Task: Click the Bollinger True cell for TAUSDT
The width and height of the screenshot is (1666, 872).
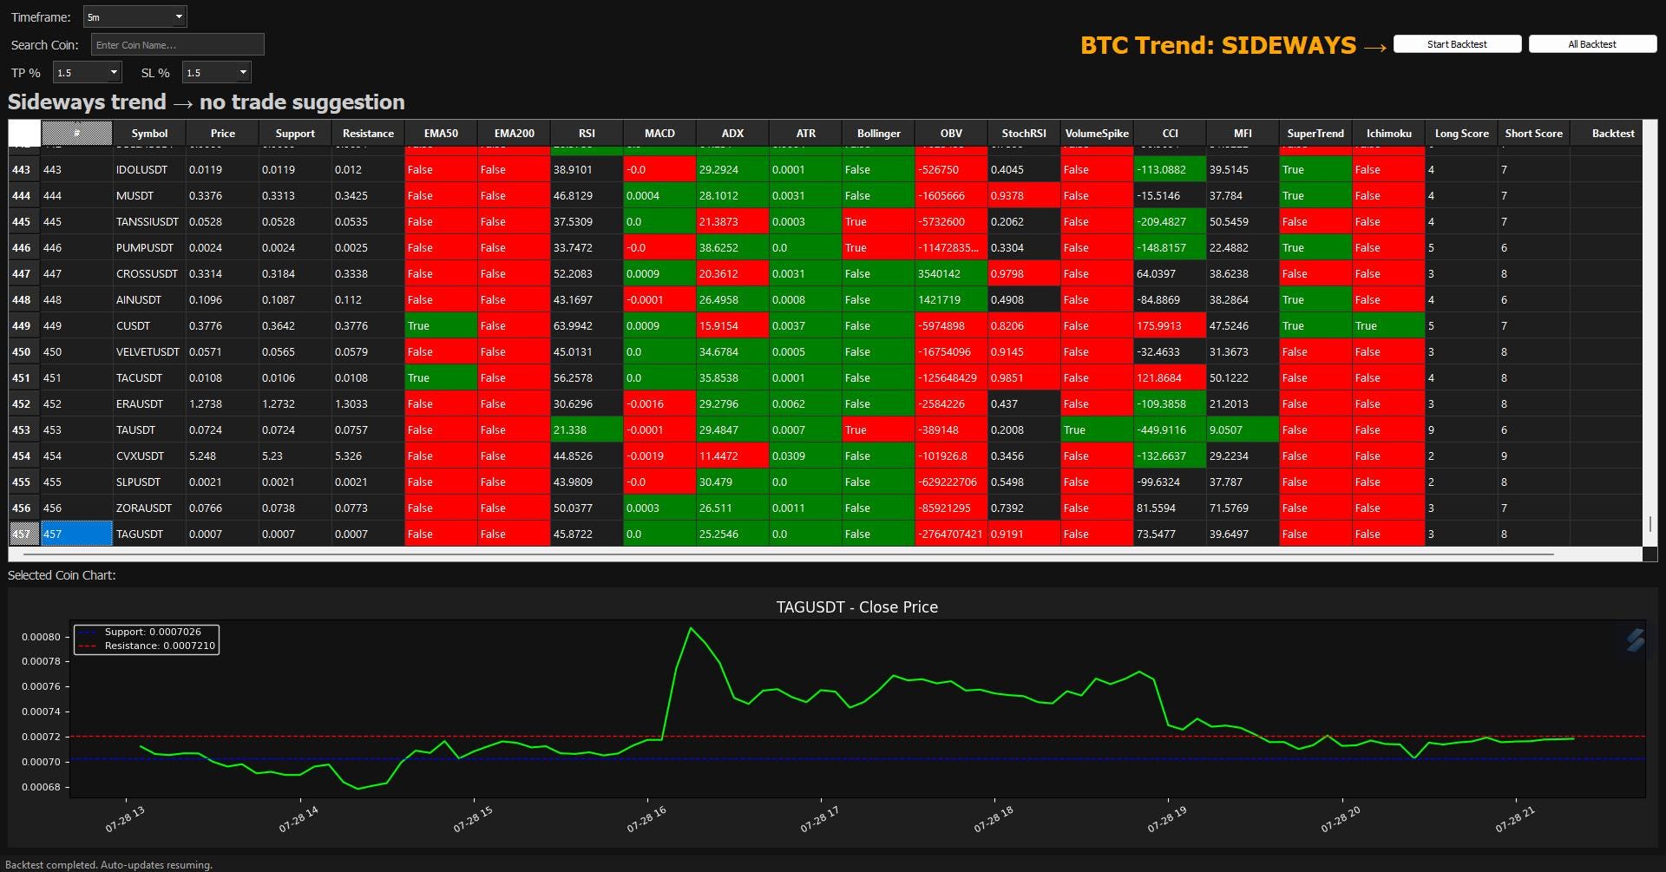Action: [x=878, y=429]
